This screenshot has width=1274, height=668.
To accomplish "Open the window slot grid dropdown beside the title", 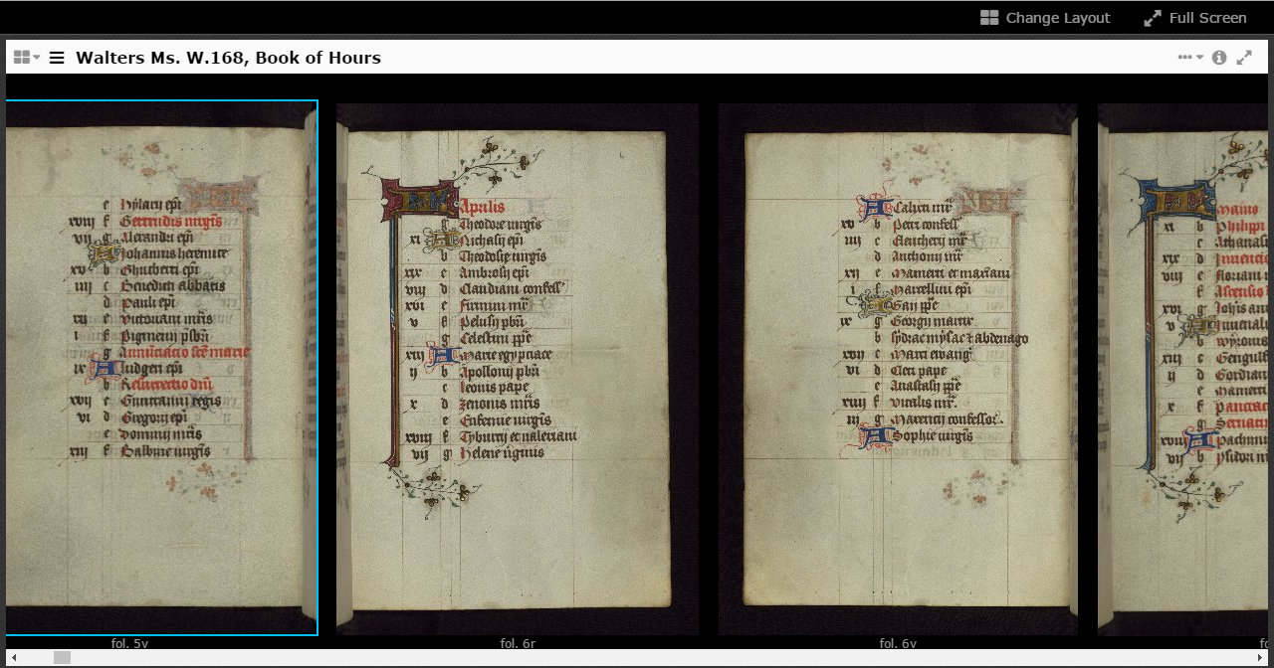I will point(27,58).
